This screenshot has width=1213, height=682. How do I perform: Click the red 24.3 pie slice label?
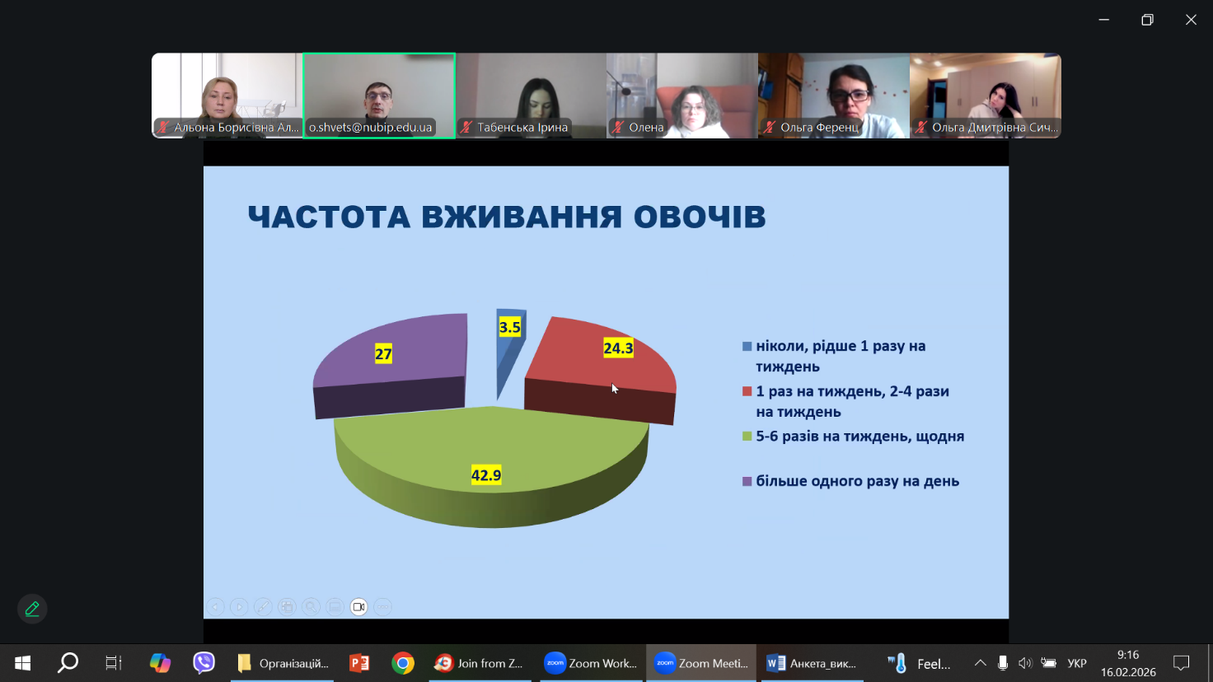coord(618,348)
